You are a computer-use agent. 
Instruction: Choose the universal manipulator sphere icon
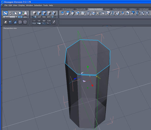pos(20,13)
